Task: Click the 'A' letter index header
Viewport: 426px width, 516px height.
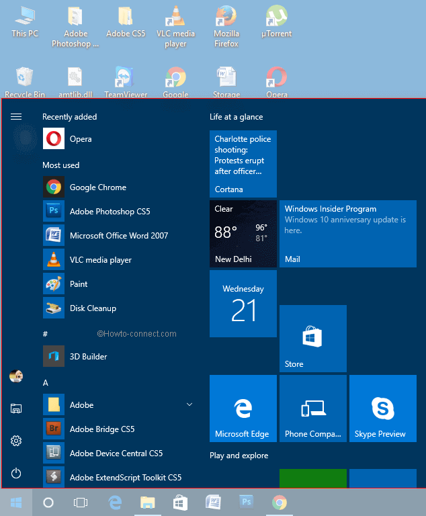Action: [x=46, y=383]
